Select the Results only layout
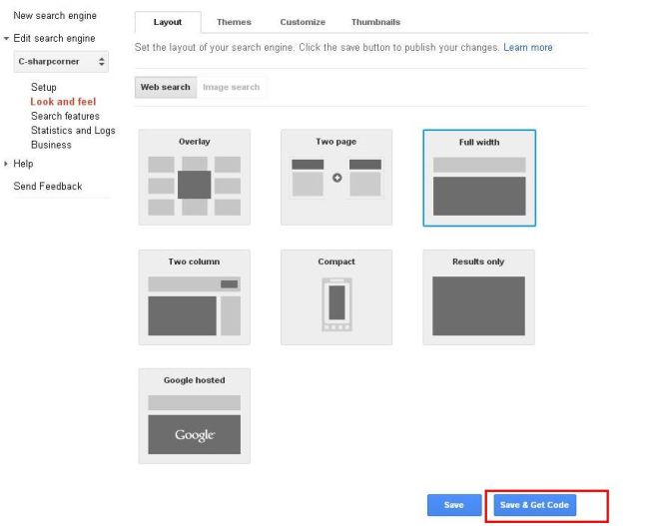649x526 pixels. pos(478,297)
